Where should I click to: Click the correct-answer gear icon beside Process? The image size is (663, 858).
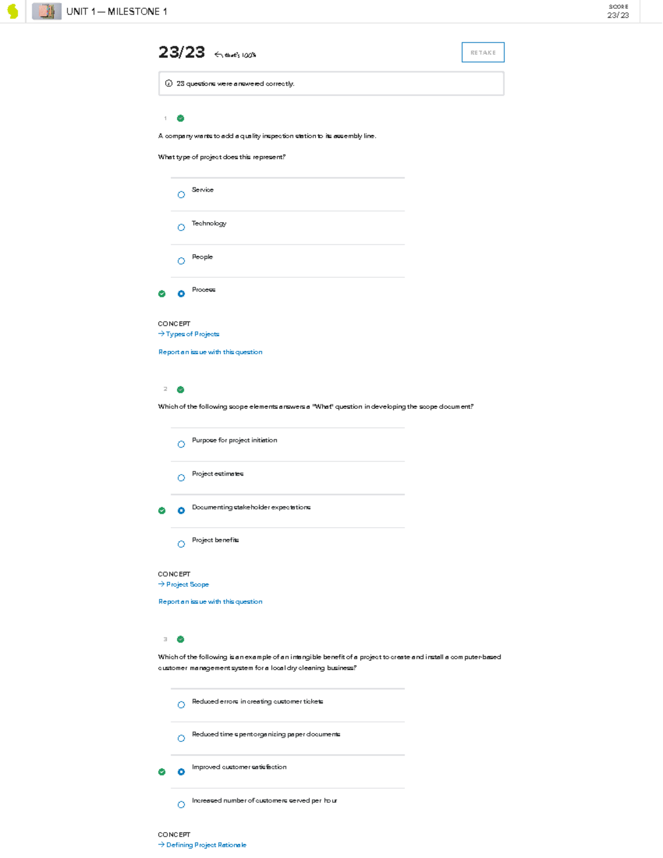(x=181, y=293)
